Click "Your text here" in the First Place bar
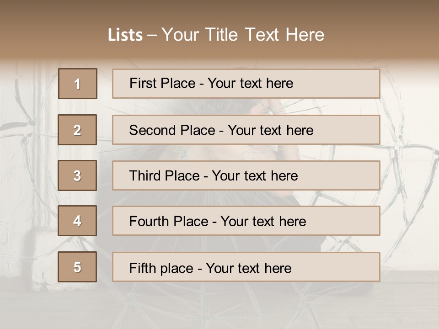This screenshot has width=439, height=329. [250, 83]
